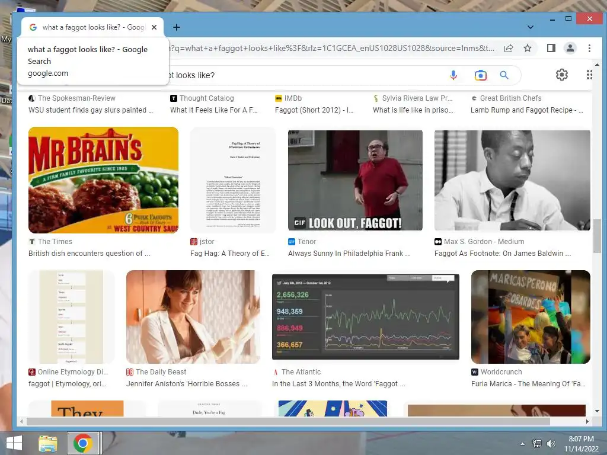Click the Chrome taskbar icon
Screen dimensions: 607x455
pyautogui.click(x=82, y=443)
